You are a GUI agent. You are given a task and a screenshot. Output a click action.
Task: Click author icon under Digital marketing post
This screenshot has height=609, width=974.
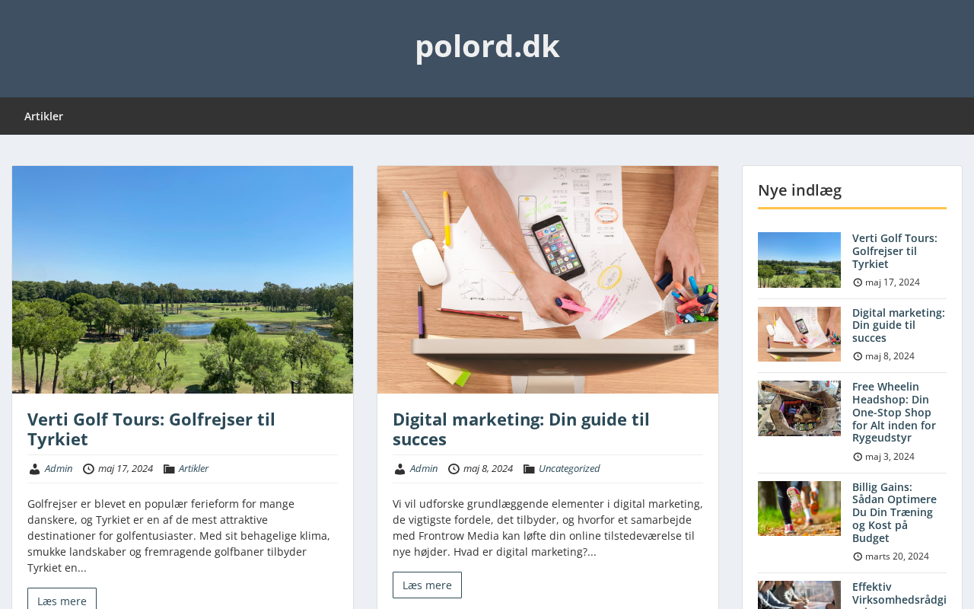(x=399, y=469)
